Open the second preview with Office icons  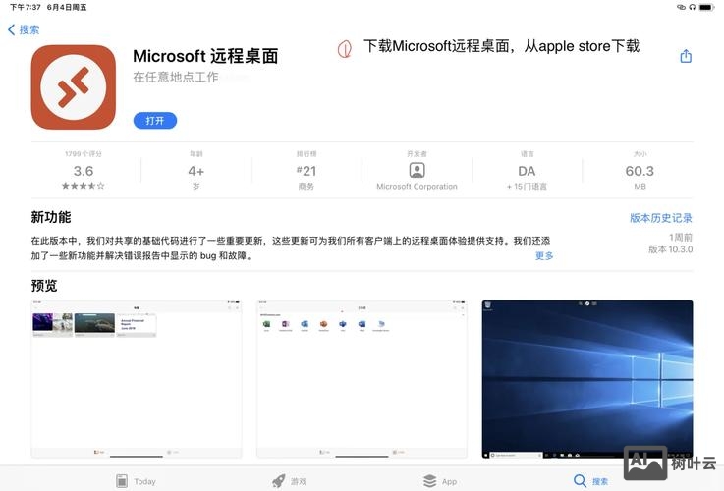(362, 379)
